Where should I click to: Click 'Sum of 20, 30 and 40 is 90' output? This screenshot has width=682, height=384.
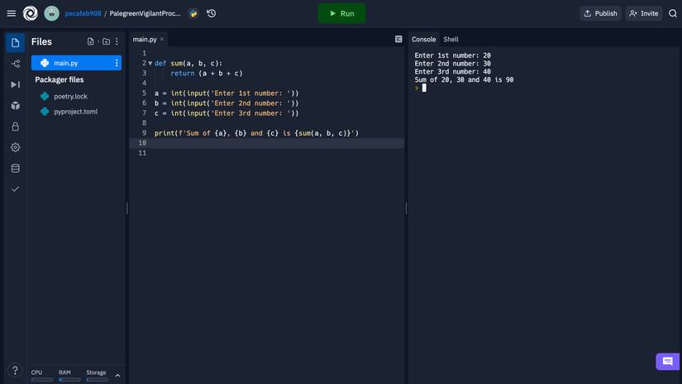tap(464, 79)
